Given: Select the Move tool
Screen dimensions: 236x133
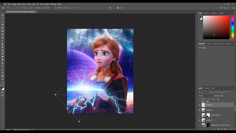Looking at the screenshot, I should pos(3,15).
